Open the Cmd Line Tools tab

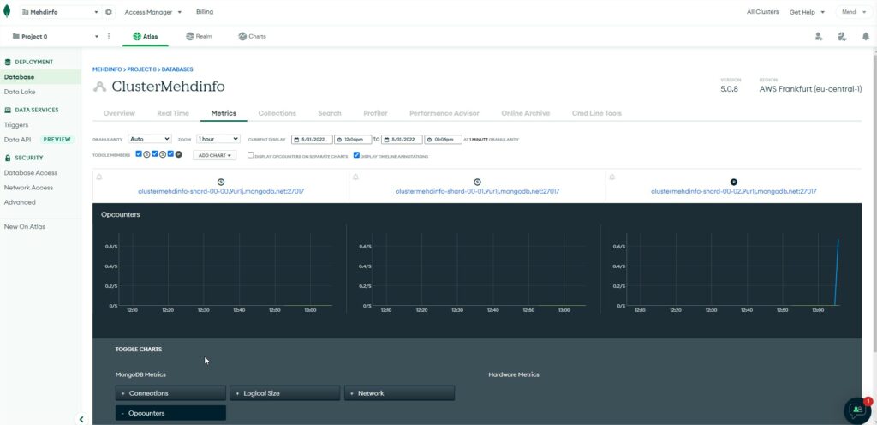596,113
